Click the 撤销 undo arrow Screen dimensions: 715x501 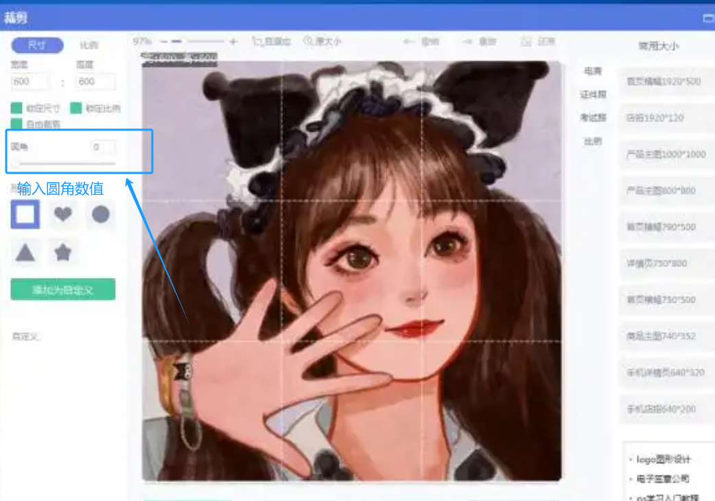(421, 41)
